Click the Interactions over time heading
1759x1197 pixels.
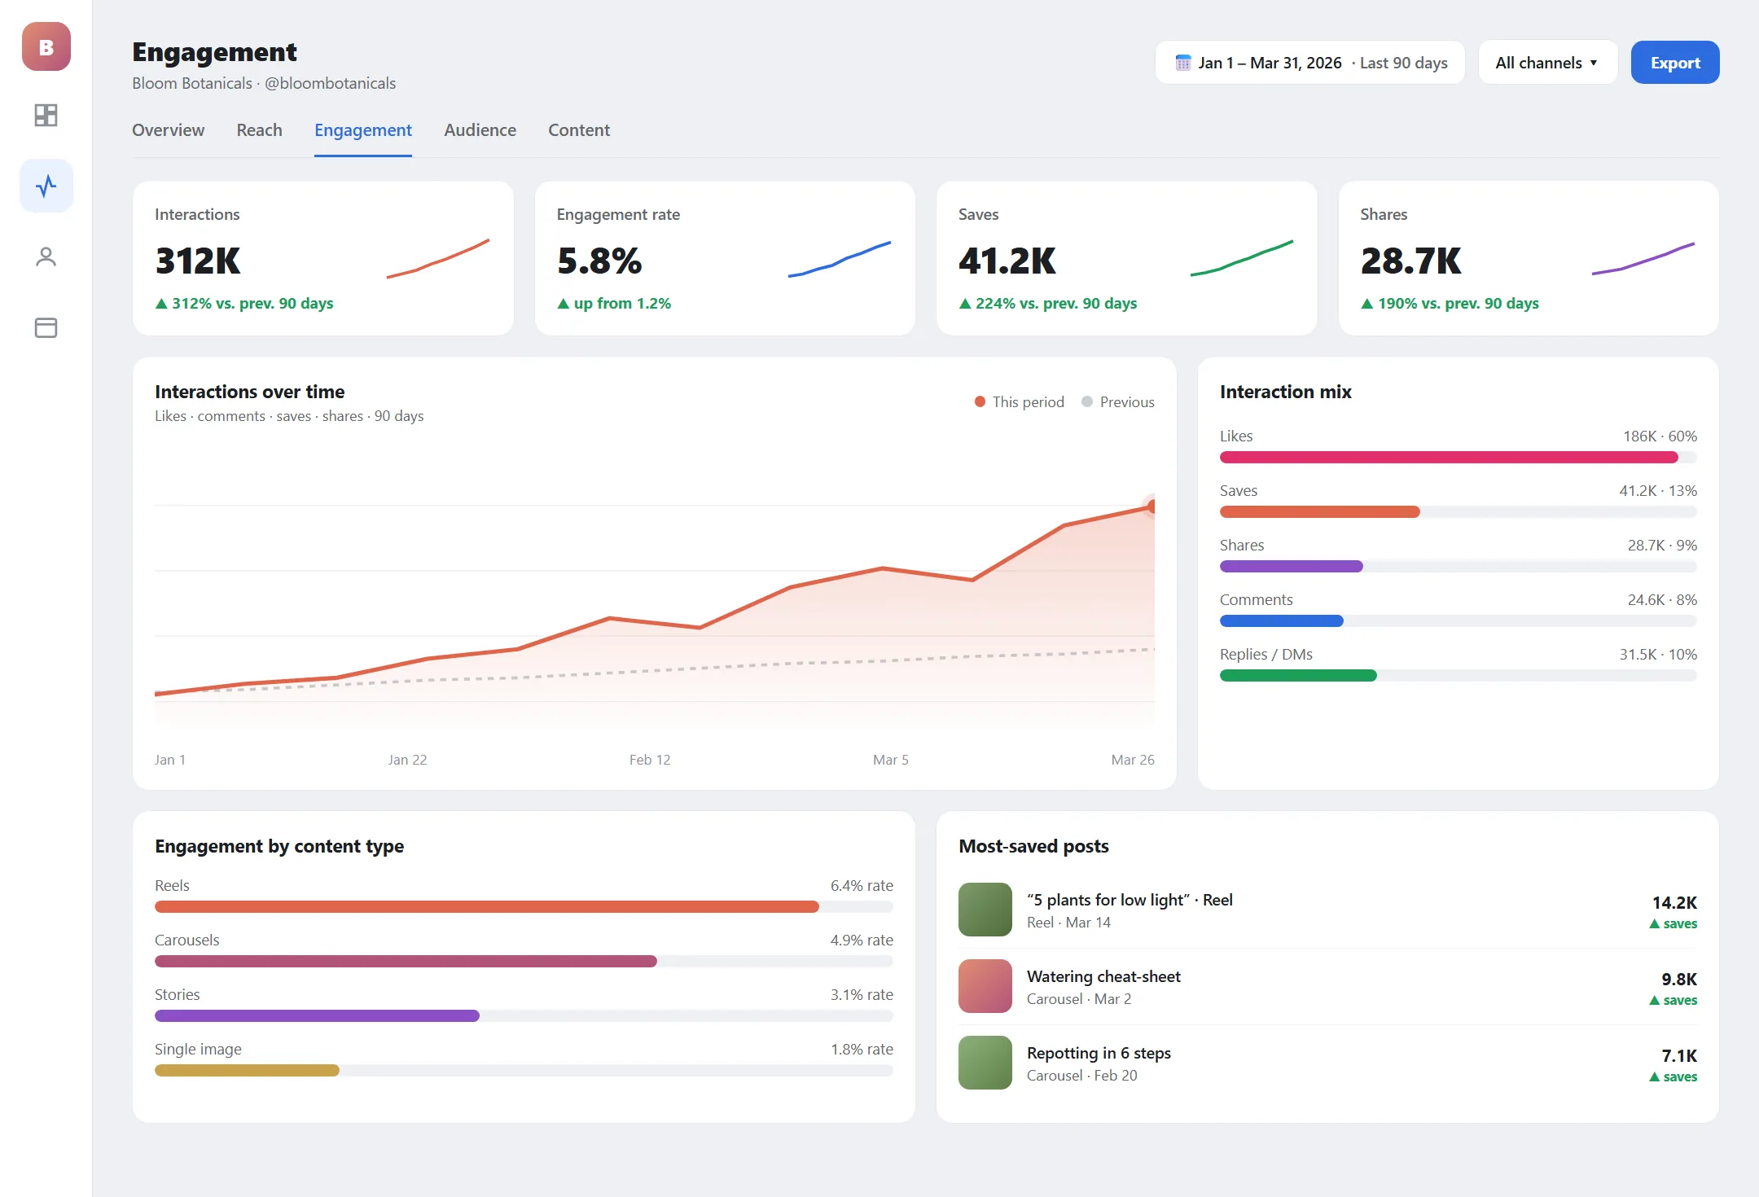click(x=250, y=392)
